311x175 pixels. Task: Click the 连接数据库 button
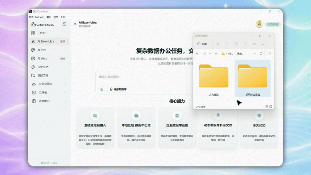[118, 89]
